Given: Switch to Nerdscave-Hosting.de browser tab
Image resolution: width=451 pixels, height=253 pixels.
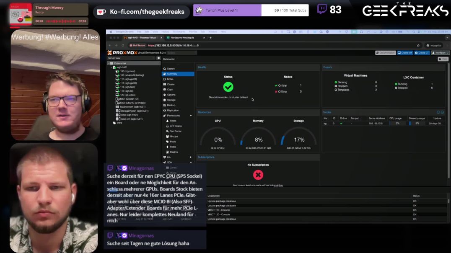Looking at the screenshot, I should (183, 38).
